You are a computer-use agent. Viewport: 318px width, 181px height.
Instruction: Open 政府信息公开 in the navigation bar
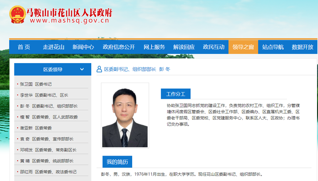point(119,47)
